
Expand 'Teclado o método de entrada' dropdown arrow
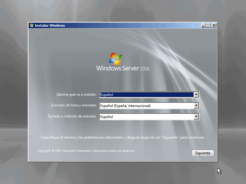point(196,117)
